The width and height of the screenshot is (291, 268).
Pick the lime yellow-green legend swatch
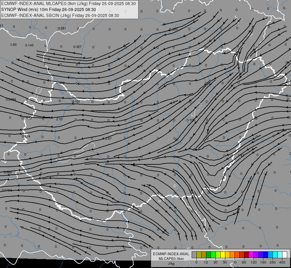(218, 255)
